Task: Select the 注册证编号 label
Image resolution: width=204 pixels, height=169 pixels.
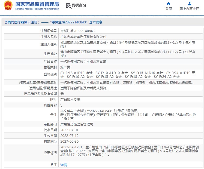Action: coord(49,31)
